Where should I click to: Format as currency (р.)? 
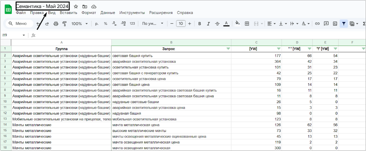point(97,24)
